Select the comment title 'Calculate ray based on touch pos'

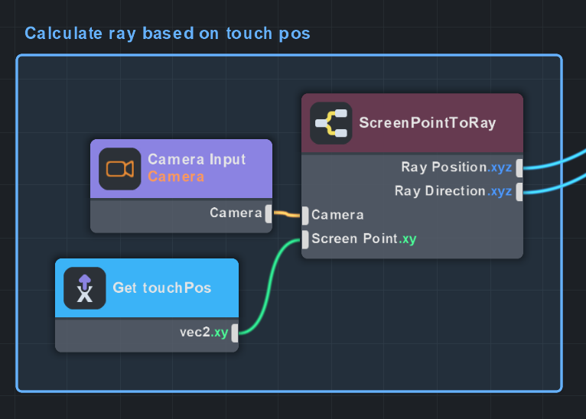pos(168,34)
